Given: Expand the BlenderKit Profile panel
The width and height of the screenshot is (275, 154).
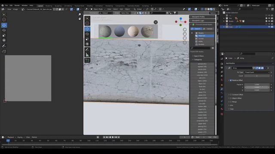Looking at the screenshot, I should pyautogui.click(x=202, y=17).
